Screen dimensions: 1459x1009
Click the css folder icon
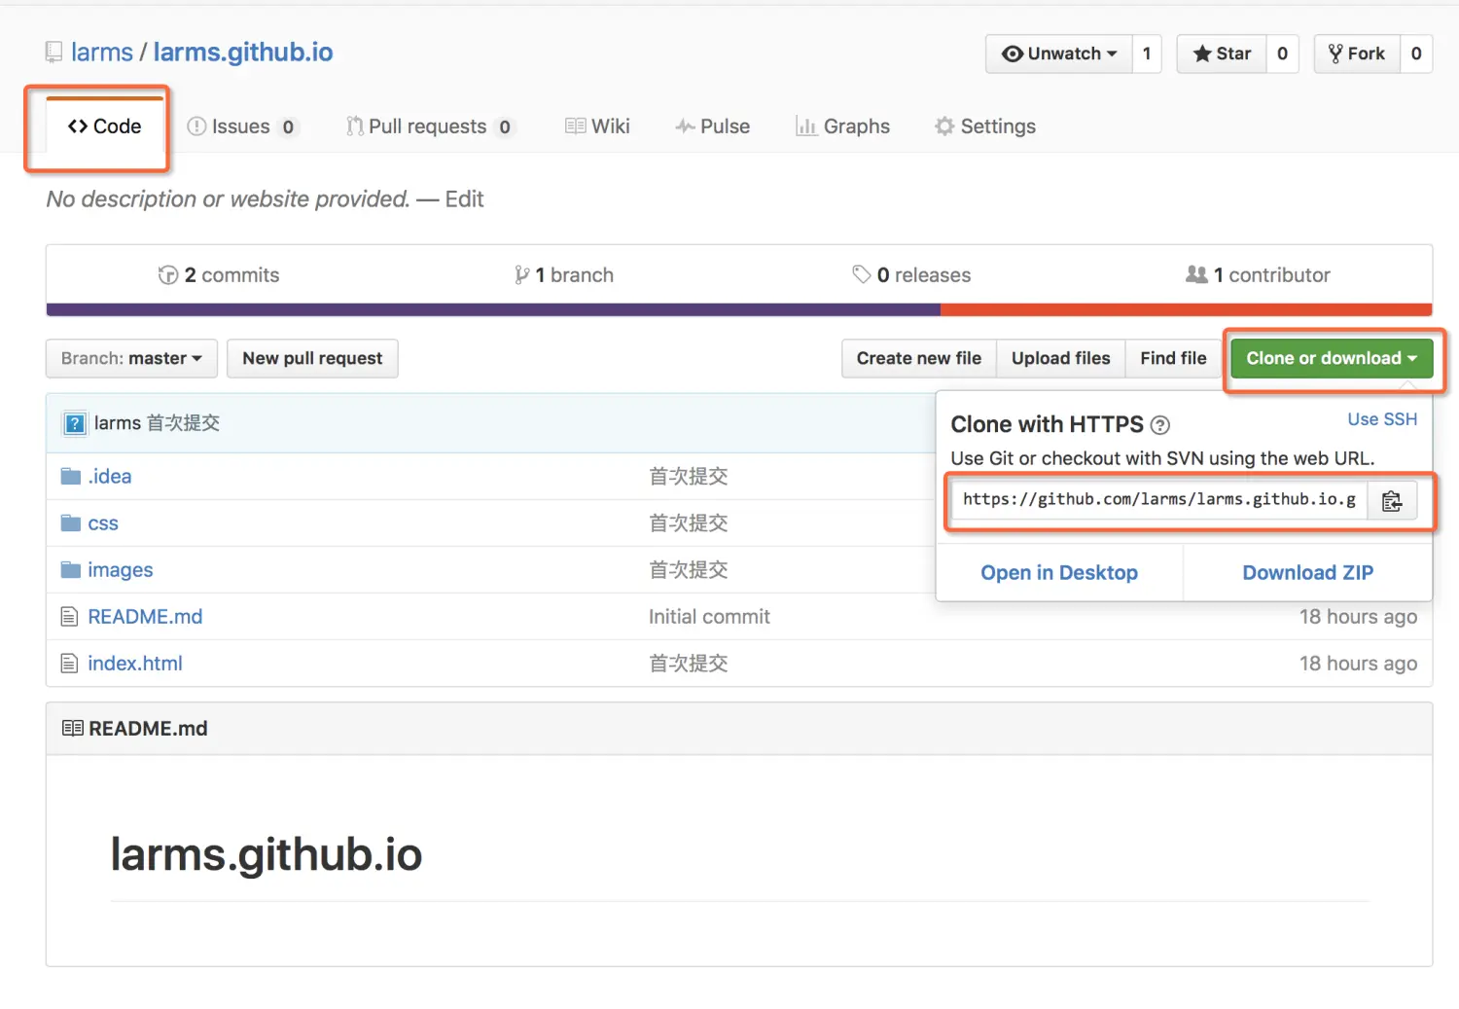[71, 523]
